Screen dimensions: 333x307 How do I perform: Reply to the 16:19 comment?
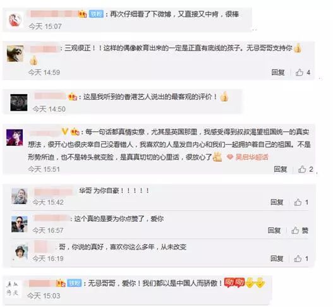pos(277,258)
